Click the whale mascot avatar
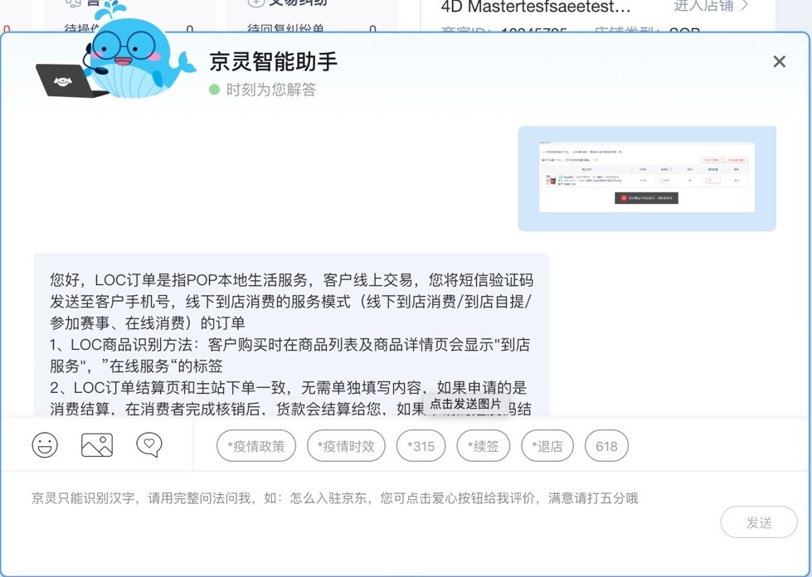Screen dimensions: 812x577 click(x=116, y=51)
